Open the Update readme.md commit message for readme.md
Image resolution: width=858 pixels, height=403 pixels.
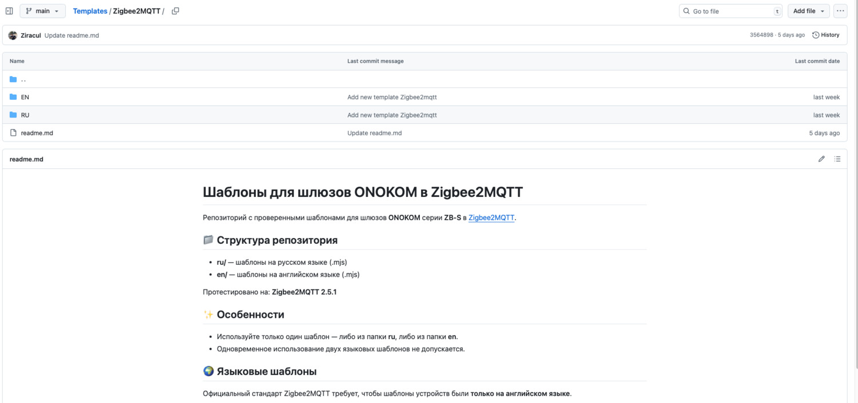pos(374,133)
